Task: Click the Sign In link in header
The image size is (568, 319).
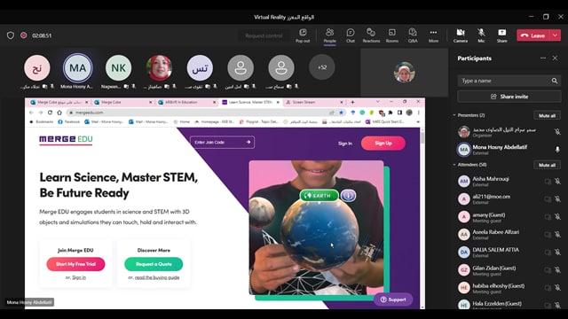Action: (x=345, y=144)
